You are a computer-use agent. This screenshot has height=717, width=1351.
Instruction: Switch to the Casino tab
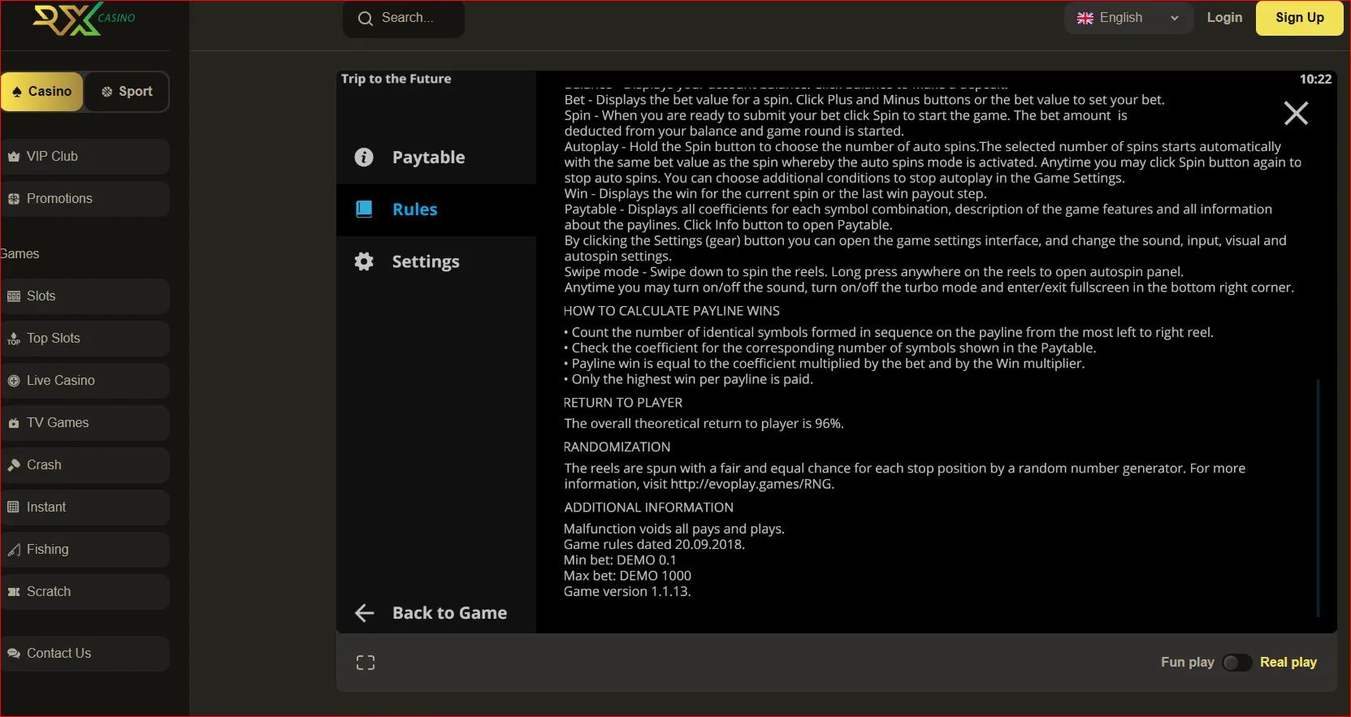[41, 92]
